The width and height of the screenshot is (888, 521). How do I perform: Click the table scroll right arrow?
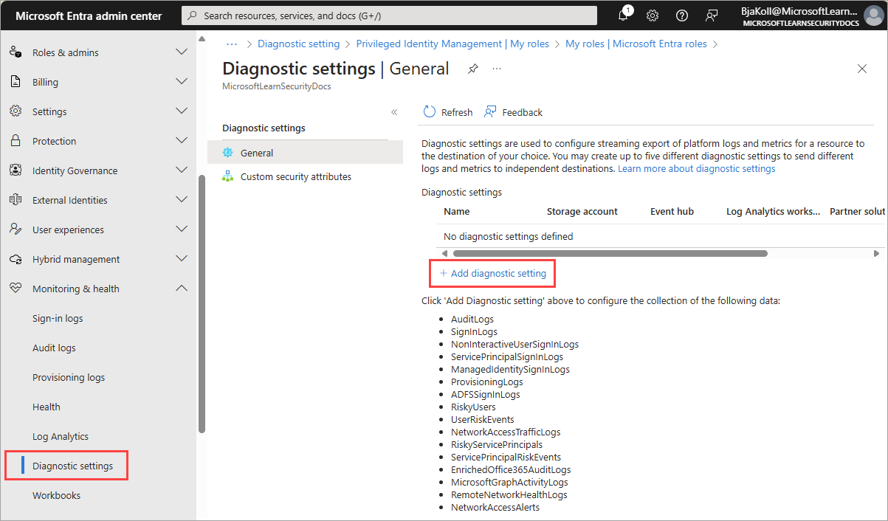tap(876, 253)
